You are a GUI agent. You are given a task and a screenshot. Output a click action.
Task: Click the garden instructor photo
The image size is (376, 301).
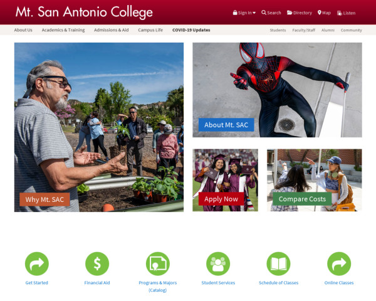[99, 127]
